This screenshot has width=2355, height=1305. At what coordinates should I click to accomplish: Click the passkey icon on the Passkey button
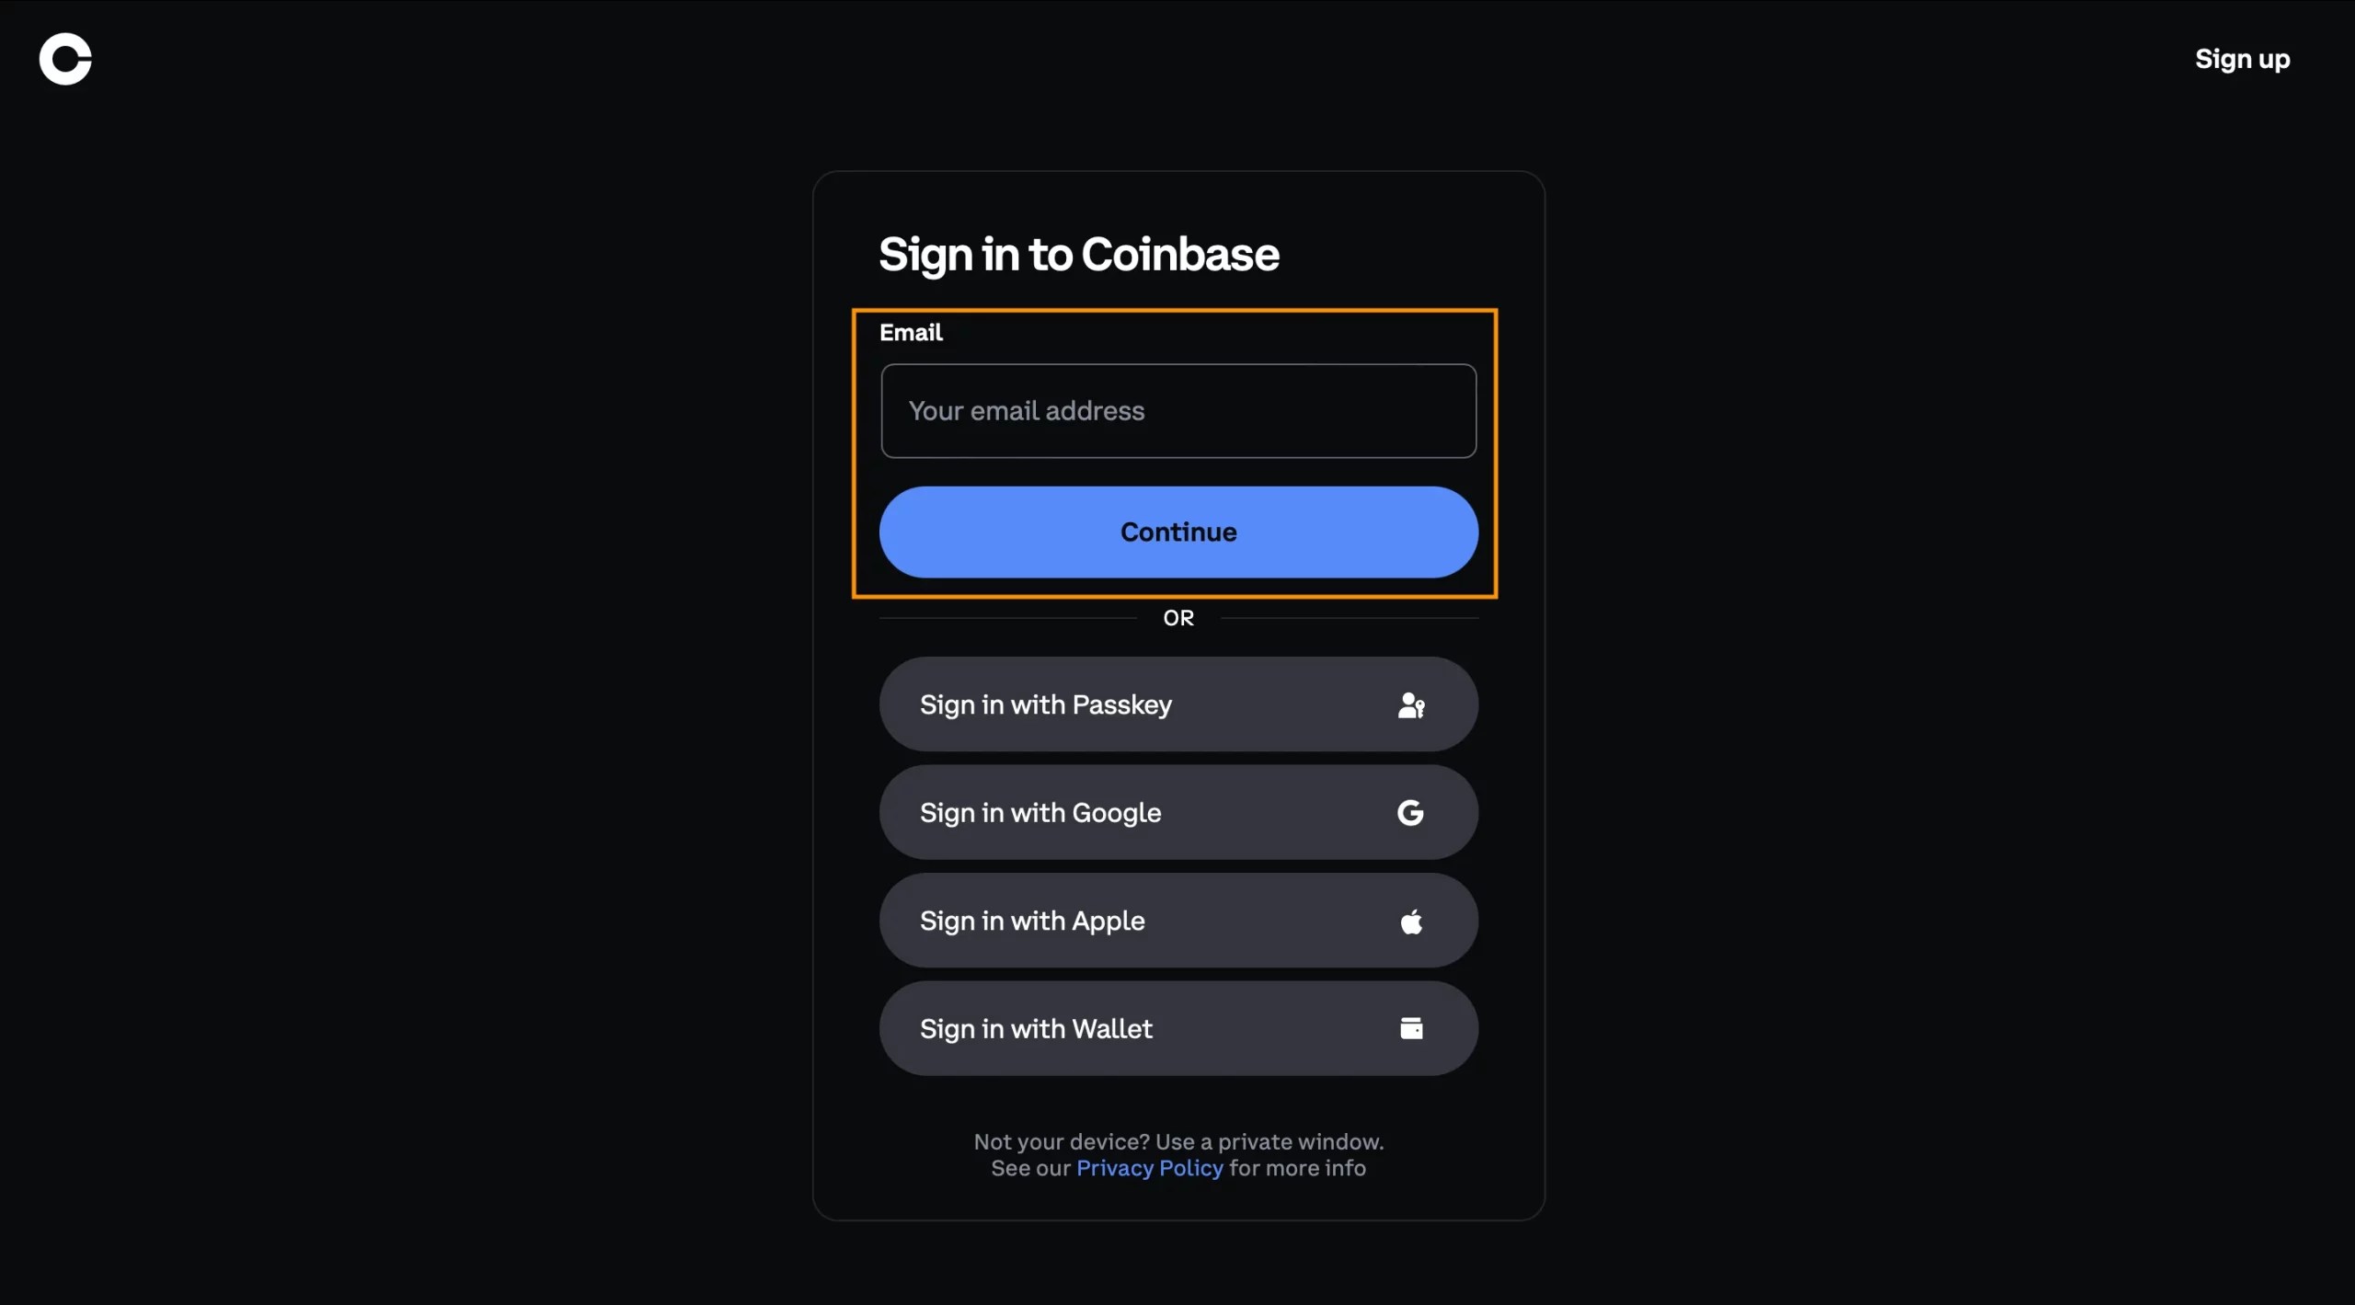pos(1410,704)
